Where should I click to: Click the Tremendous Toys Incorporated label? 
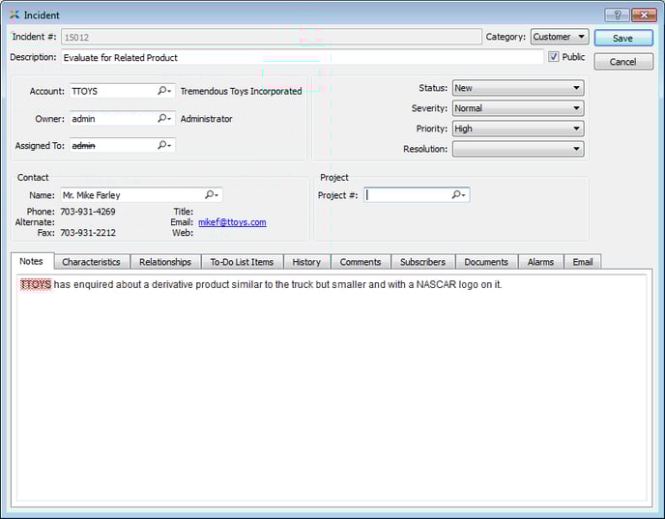pyautogui.click(x=241, y=91)
